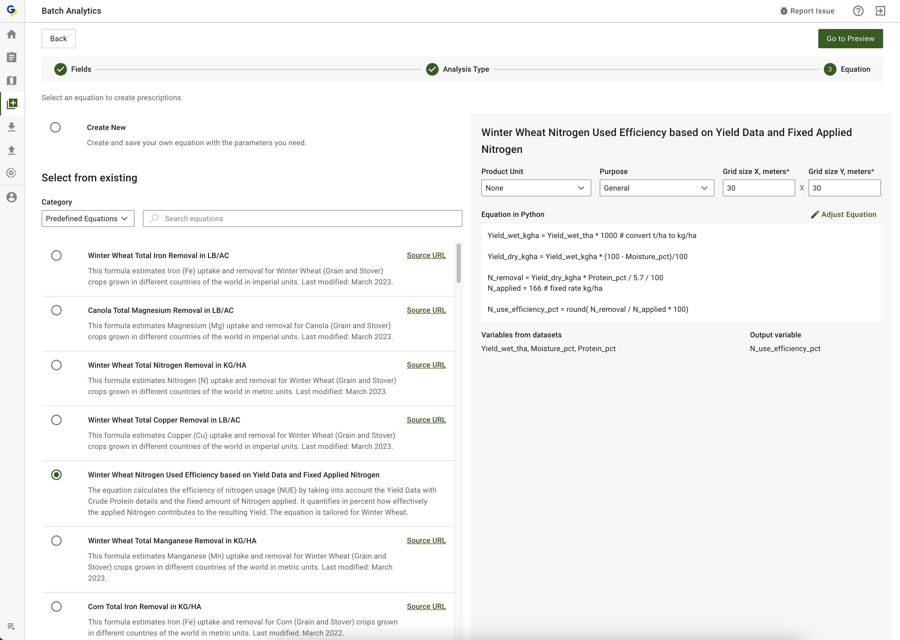This screenshot has height=640, width=900.
Task: Open the clipboard icon in sidebar
Action: tap(12, 57)
